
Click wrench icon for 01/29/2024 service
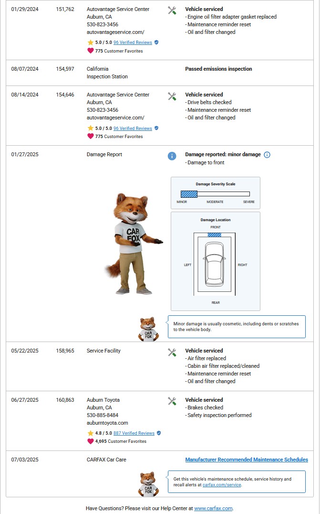tap(172, 11)
